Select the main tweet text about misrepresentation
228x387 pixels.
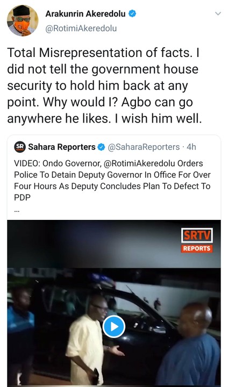point(104,85)
